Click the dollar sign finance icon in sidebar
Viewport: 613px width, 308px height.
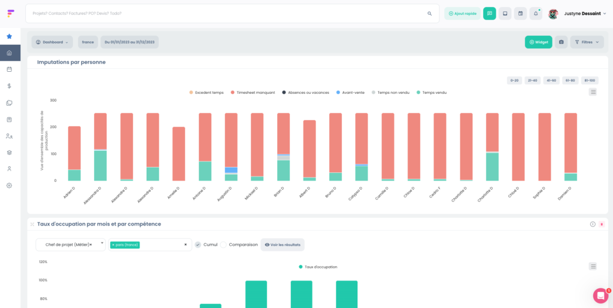coord(9,86)
